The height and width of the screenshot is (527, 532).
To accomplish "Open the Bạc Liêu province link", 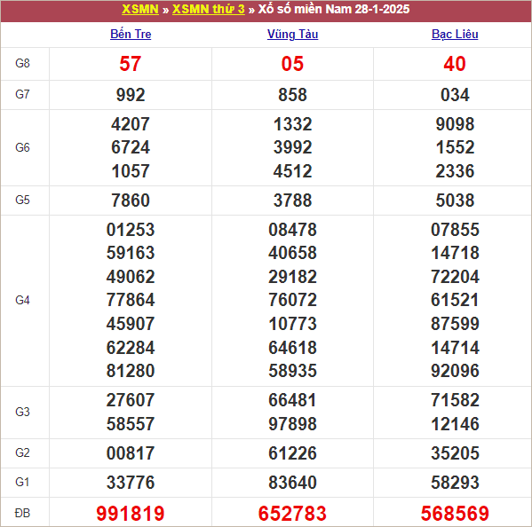I will point(455,34).
